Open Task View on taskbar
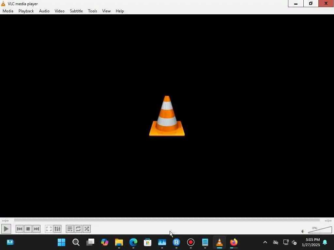This screenshot has width=334, height=250. pyautogui.click(x=90, y=242)
